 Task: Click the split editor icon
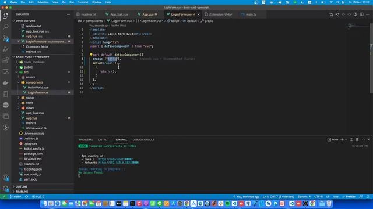[361, 15]
